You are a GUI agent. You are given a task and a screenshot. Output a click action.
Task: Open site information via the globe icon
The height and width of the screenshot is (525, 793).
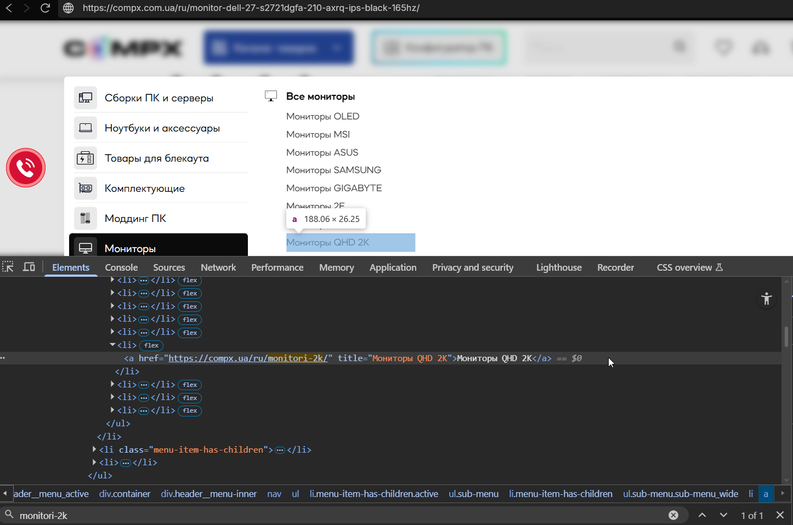point(69,8)
